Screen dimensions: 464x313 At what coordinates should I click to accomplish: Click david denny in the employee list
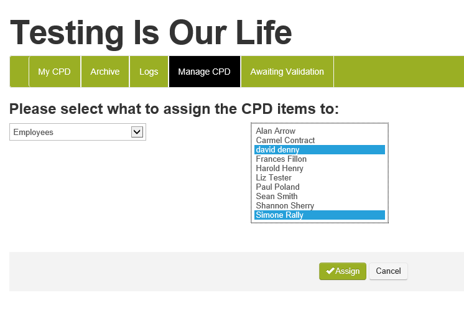[277, 150]
